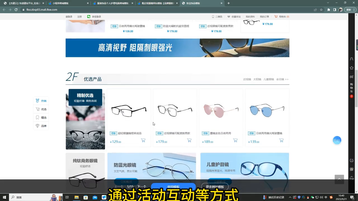
Task: Open 我的订单 (my orders) link
Action: (264, 16)
